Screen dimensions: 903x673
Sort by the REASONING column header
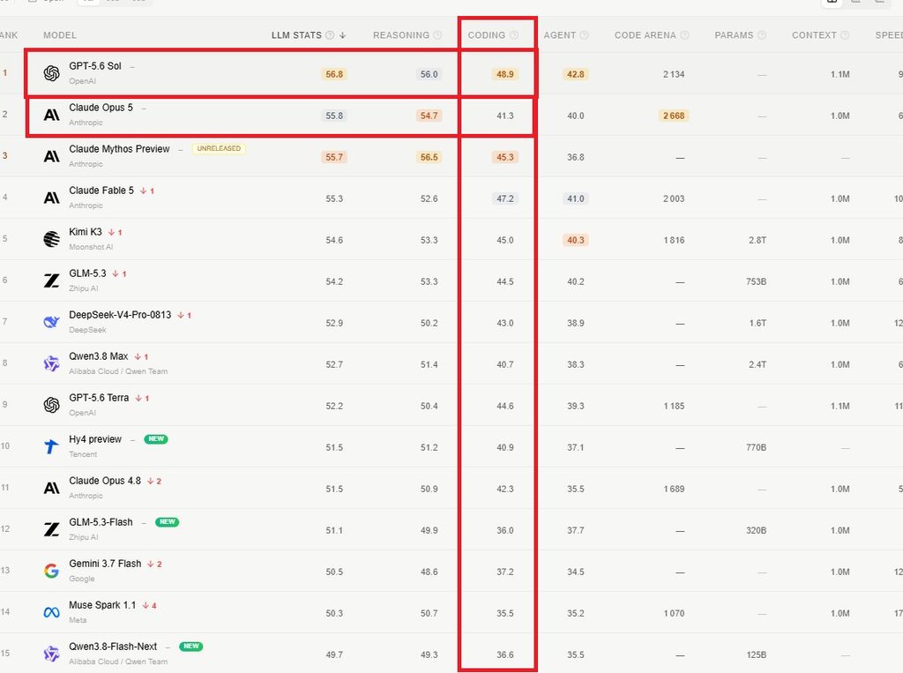tap(401, 35)
